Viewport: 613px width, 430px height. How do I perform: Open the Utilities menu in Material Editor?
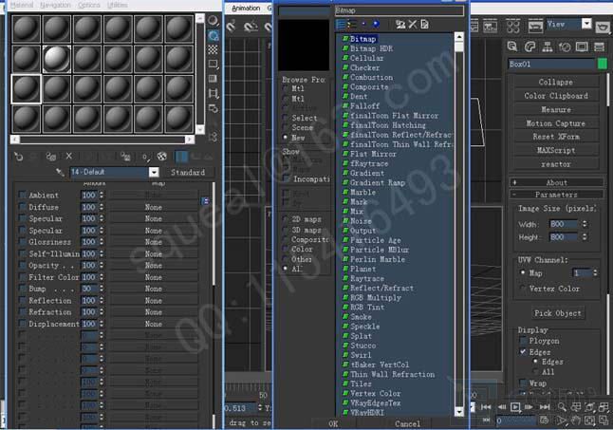click(118, 5)
